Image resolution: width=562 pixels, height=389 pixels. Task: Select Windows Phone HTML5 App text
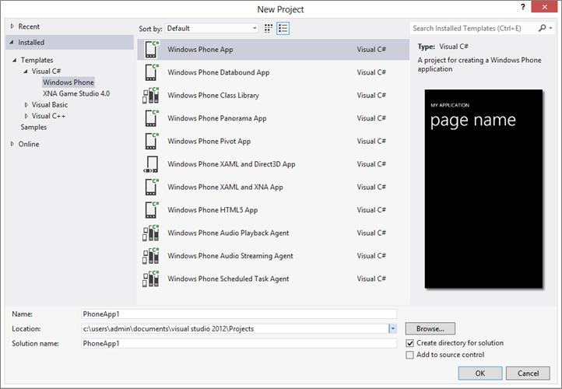coord(213,210)
